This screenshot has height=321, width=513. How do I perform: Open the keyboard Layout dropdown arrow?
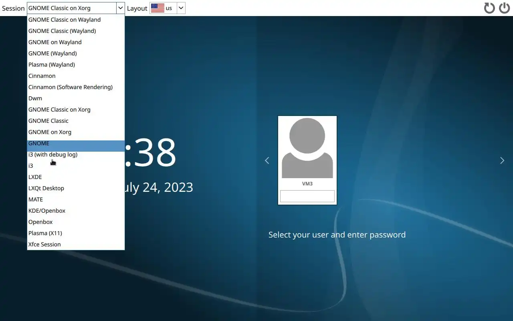(x=181, y=8)
